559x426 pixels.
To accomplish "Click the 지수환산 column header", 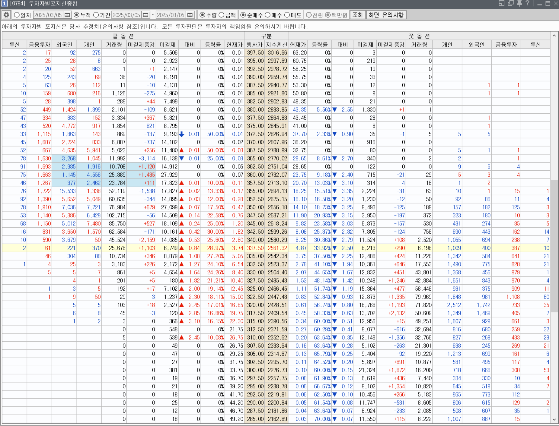I will pyautogui.click(x=276, y=45).
